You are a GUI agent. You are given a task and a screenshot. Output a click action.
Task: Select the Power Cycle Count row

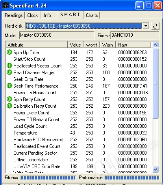click(x=79, y=112)
